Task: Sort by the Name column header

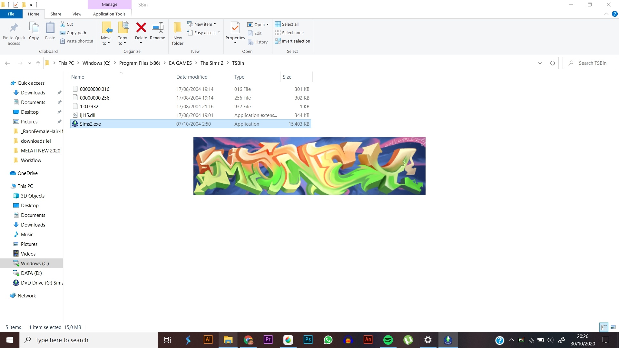Action: pyautogui.click(x=122, y=77)
